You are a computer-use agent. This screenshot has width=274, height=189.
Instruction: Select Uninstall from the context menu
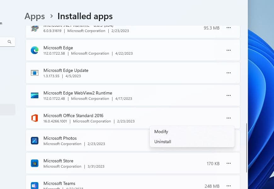(163, 142)
